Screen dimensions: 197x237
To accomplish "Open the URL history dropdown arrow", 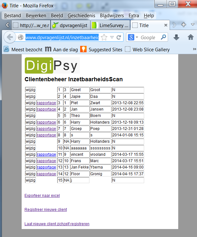I will coord(112,37).
